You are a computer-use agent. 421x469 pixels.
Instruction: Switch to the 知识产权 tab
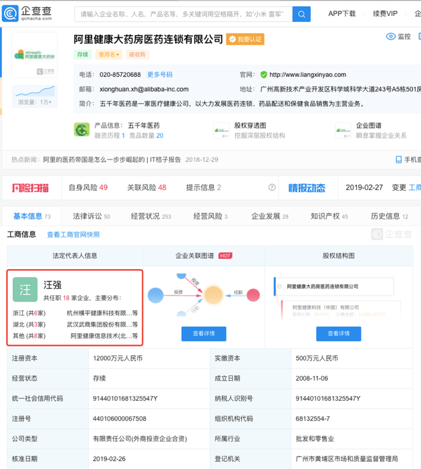pyautogui.click(x=329, y=216)
